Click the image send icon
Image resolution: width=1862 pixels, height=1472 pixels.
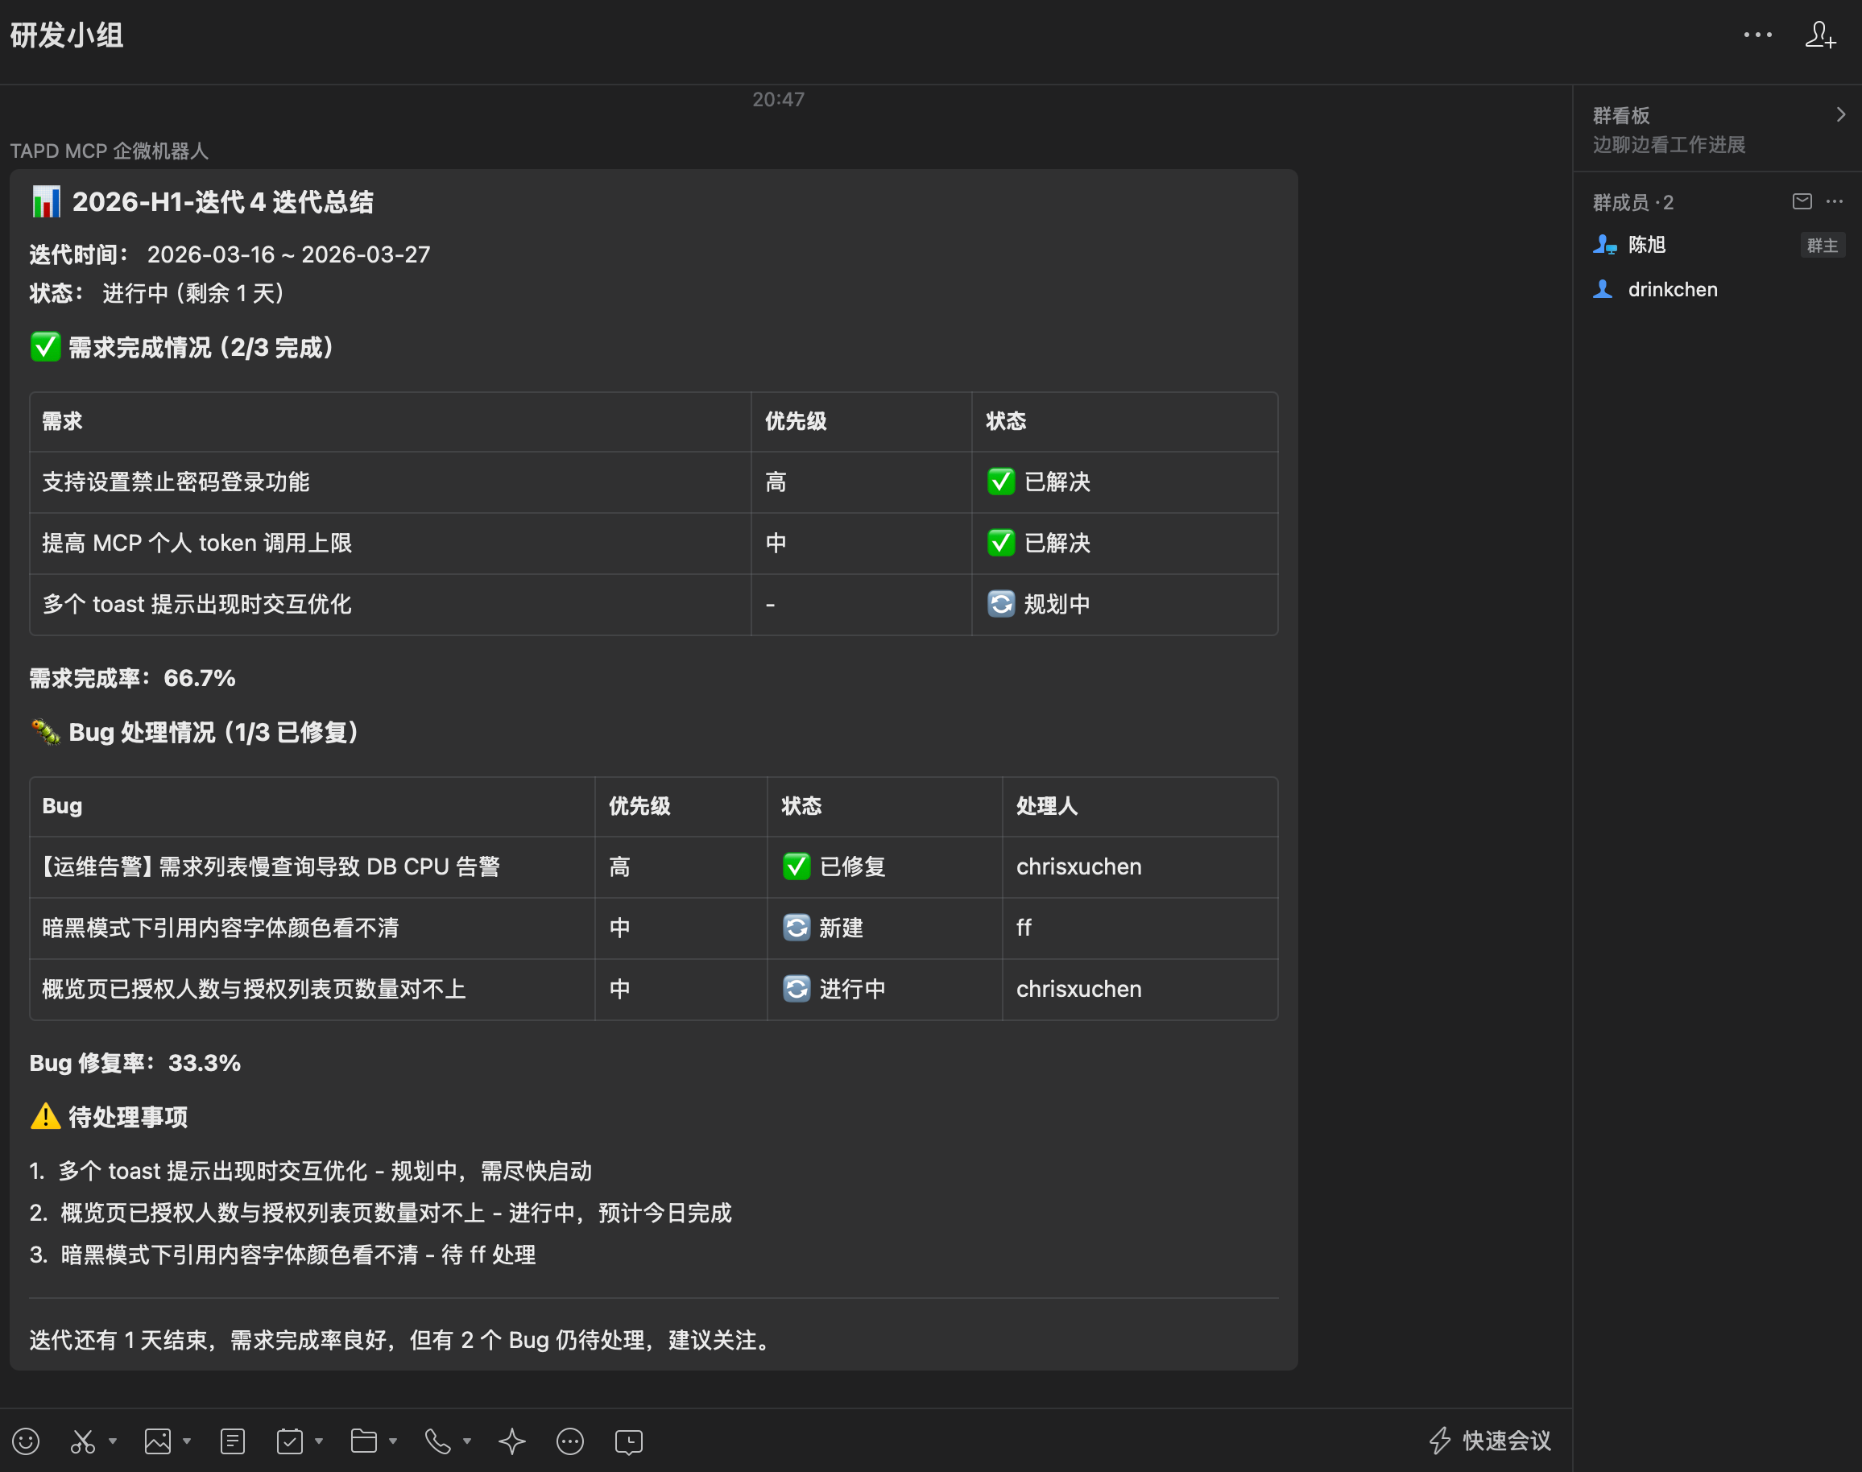pyautogui.click(x=158, y=1441)
